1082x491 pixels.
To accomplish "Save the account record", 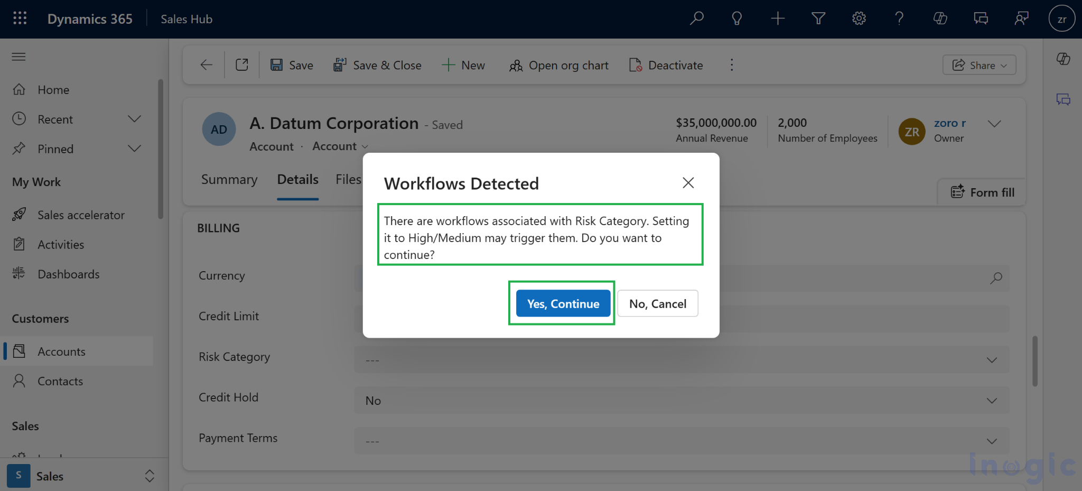I will 292,65.
